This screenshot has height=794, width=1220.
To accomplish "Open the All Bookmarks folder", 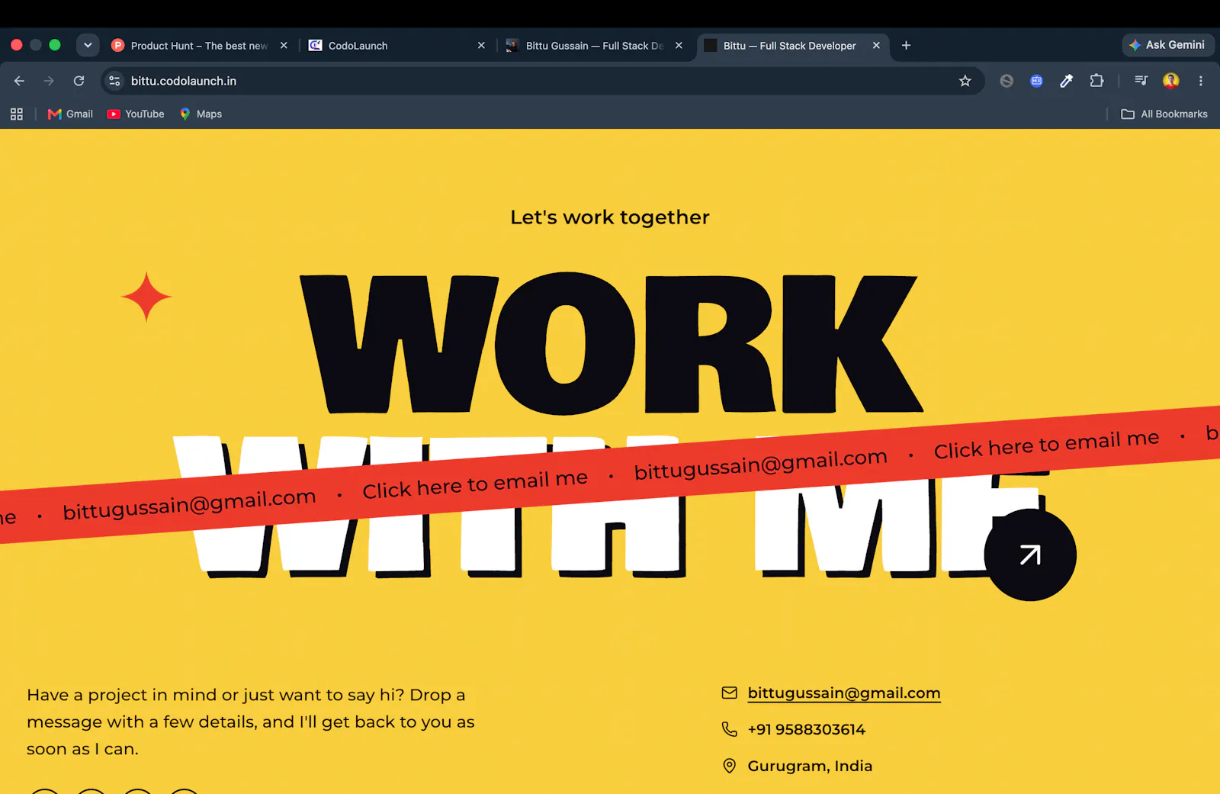I will [x=1164, y=114].
